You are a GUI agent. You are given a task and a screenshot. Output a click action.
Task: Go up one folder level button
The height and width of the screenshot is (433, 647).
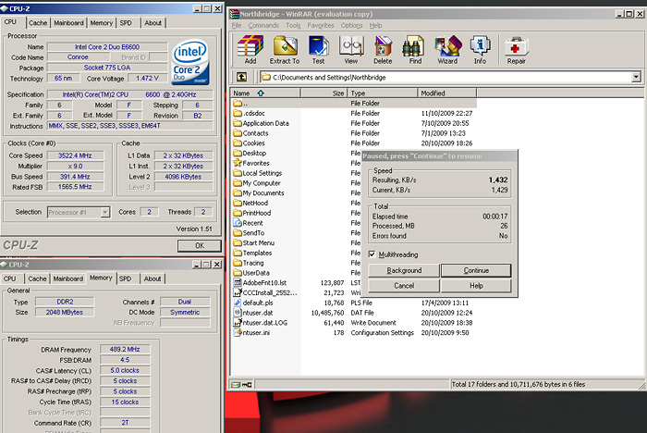(x=241, y=77)
